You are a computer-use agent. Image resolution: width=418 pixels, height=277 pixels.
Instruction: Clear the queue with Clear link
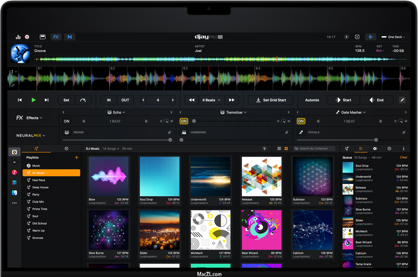[403, 157]
